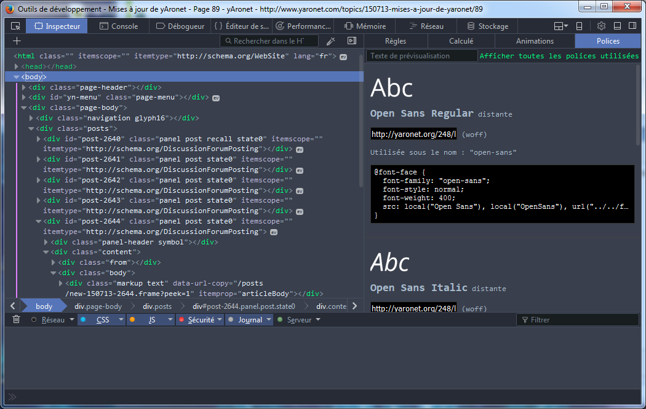Toggle the JS console filter
Viewport: 646px width, 409px height.
[x=151, y=319]
